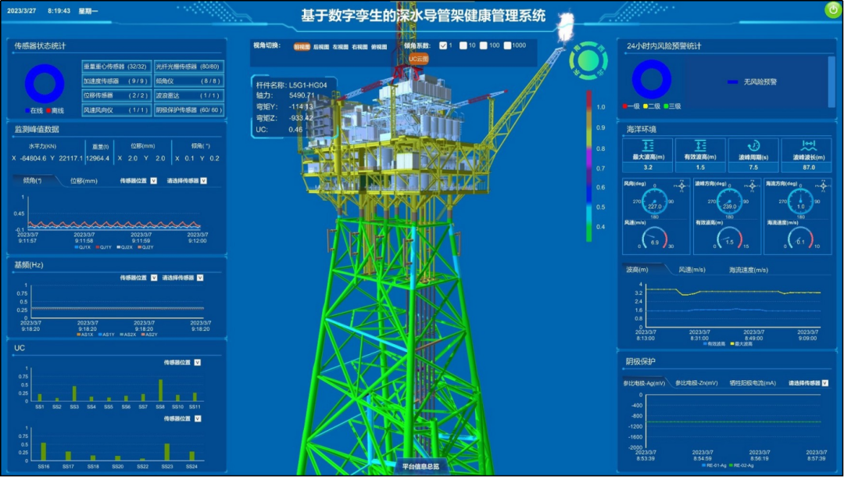Enable the tilt coefficient 100 checkbox
This screenshot has width=844, height=477.
pyautogui.click(x=484, y=45)
